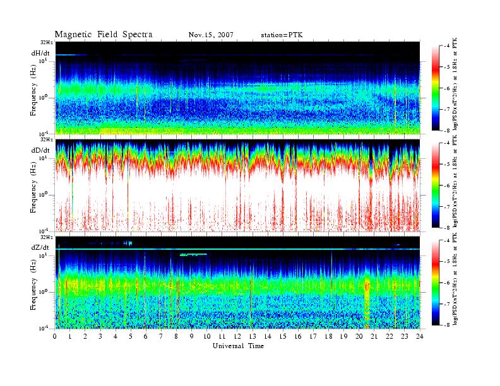500x386 pixels.
Task: Select the 'dD/dt' panel label
Action: 40,150
